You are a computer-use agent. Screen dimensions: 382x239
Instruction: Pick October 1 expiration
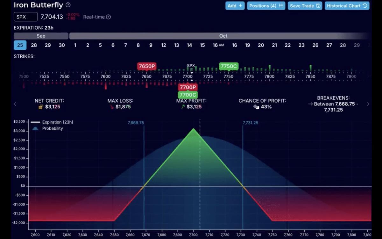(75, 45)
